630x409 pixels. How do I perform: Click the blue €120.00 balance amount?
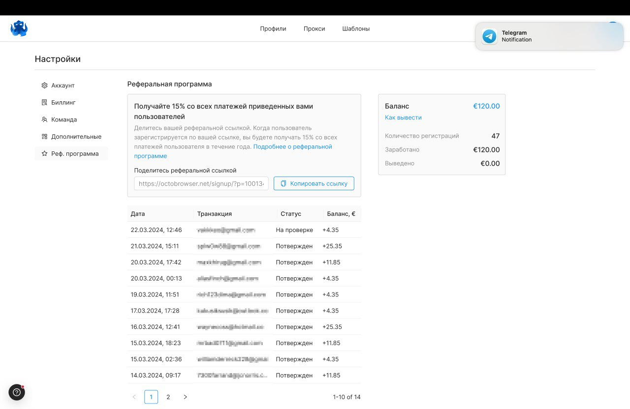pyautogui.click(x=486, y=106)
